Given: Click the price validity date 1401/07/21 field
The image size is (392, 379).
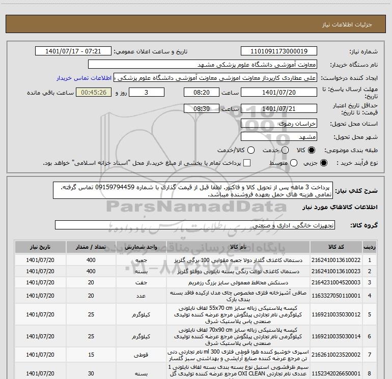Looking at the screenshot, I should (x=279, y=108).
